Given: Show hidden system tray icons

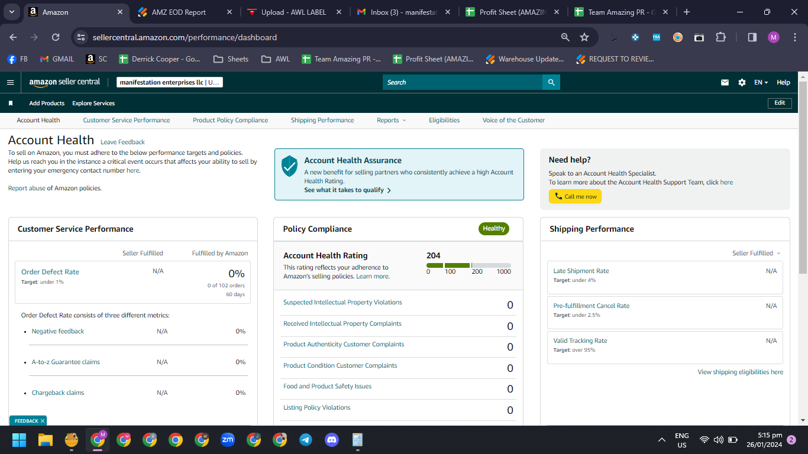Looking at the screenshot, I should [x=662, y=440].
